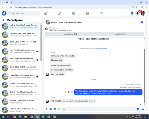This screenshot has height=119, width=149.
Task: Open File Explorer from the taskbar
Action: pos(26,117)
